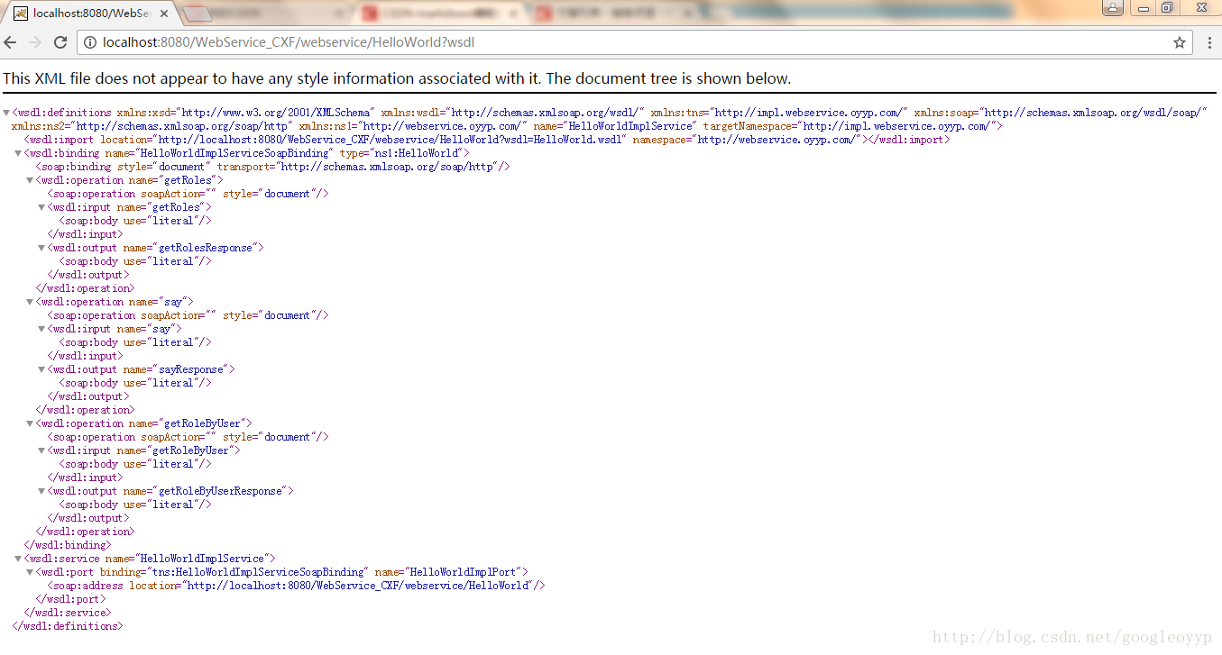1222x655 pixels.
Task: Open the Chrome three-dot menu
Action: click(1208, 42)
